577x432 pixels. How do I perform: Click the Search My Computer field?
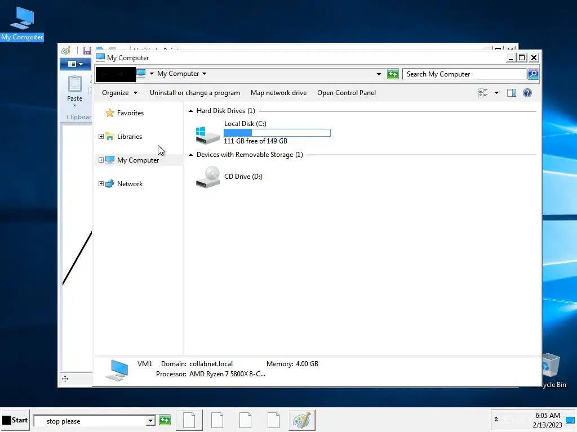tap(464, 74)
